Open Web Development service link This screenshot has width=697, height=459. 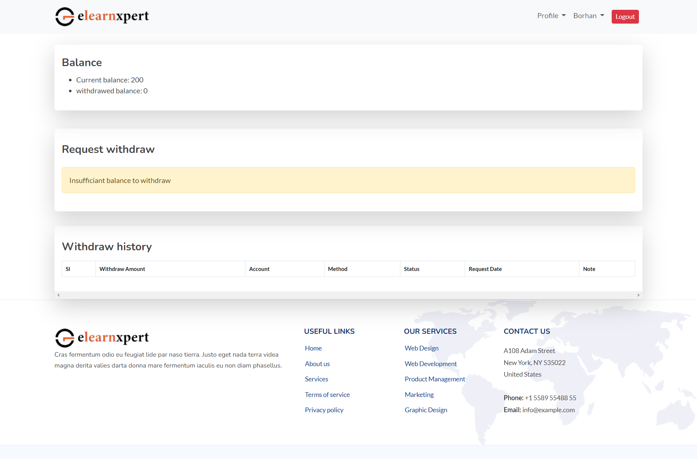pyautogui.click(x=431, y=364)
